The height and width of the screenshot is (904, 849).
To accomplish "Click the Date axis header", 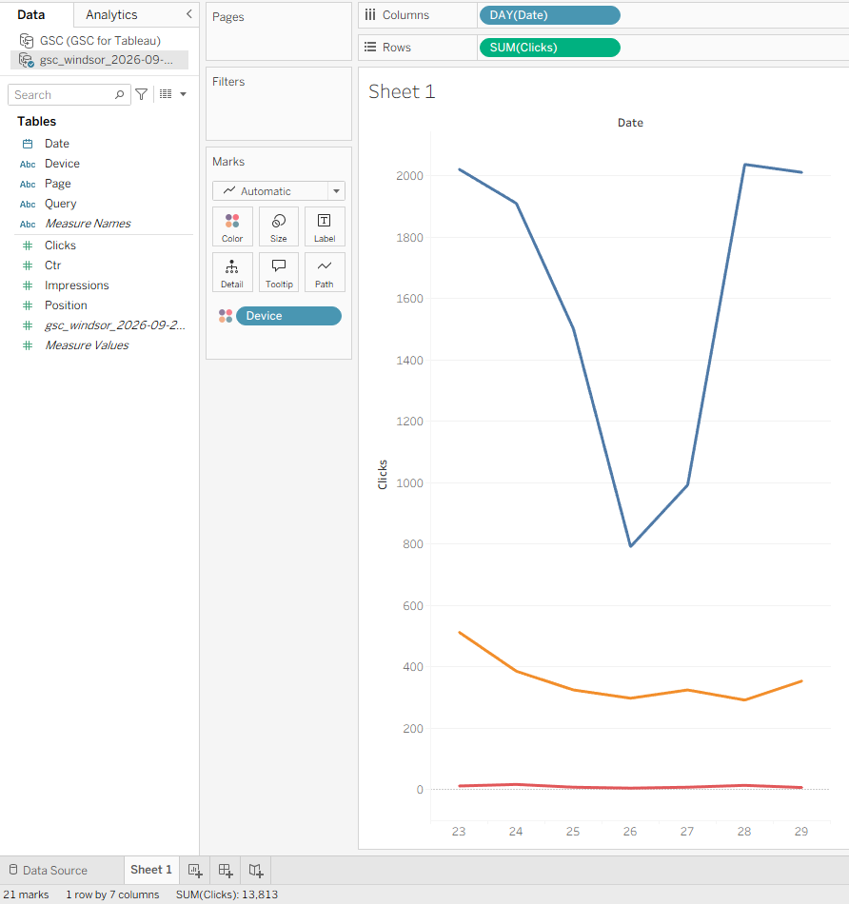I will [630, 123].
